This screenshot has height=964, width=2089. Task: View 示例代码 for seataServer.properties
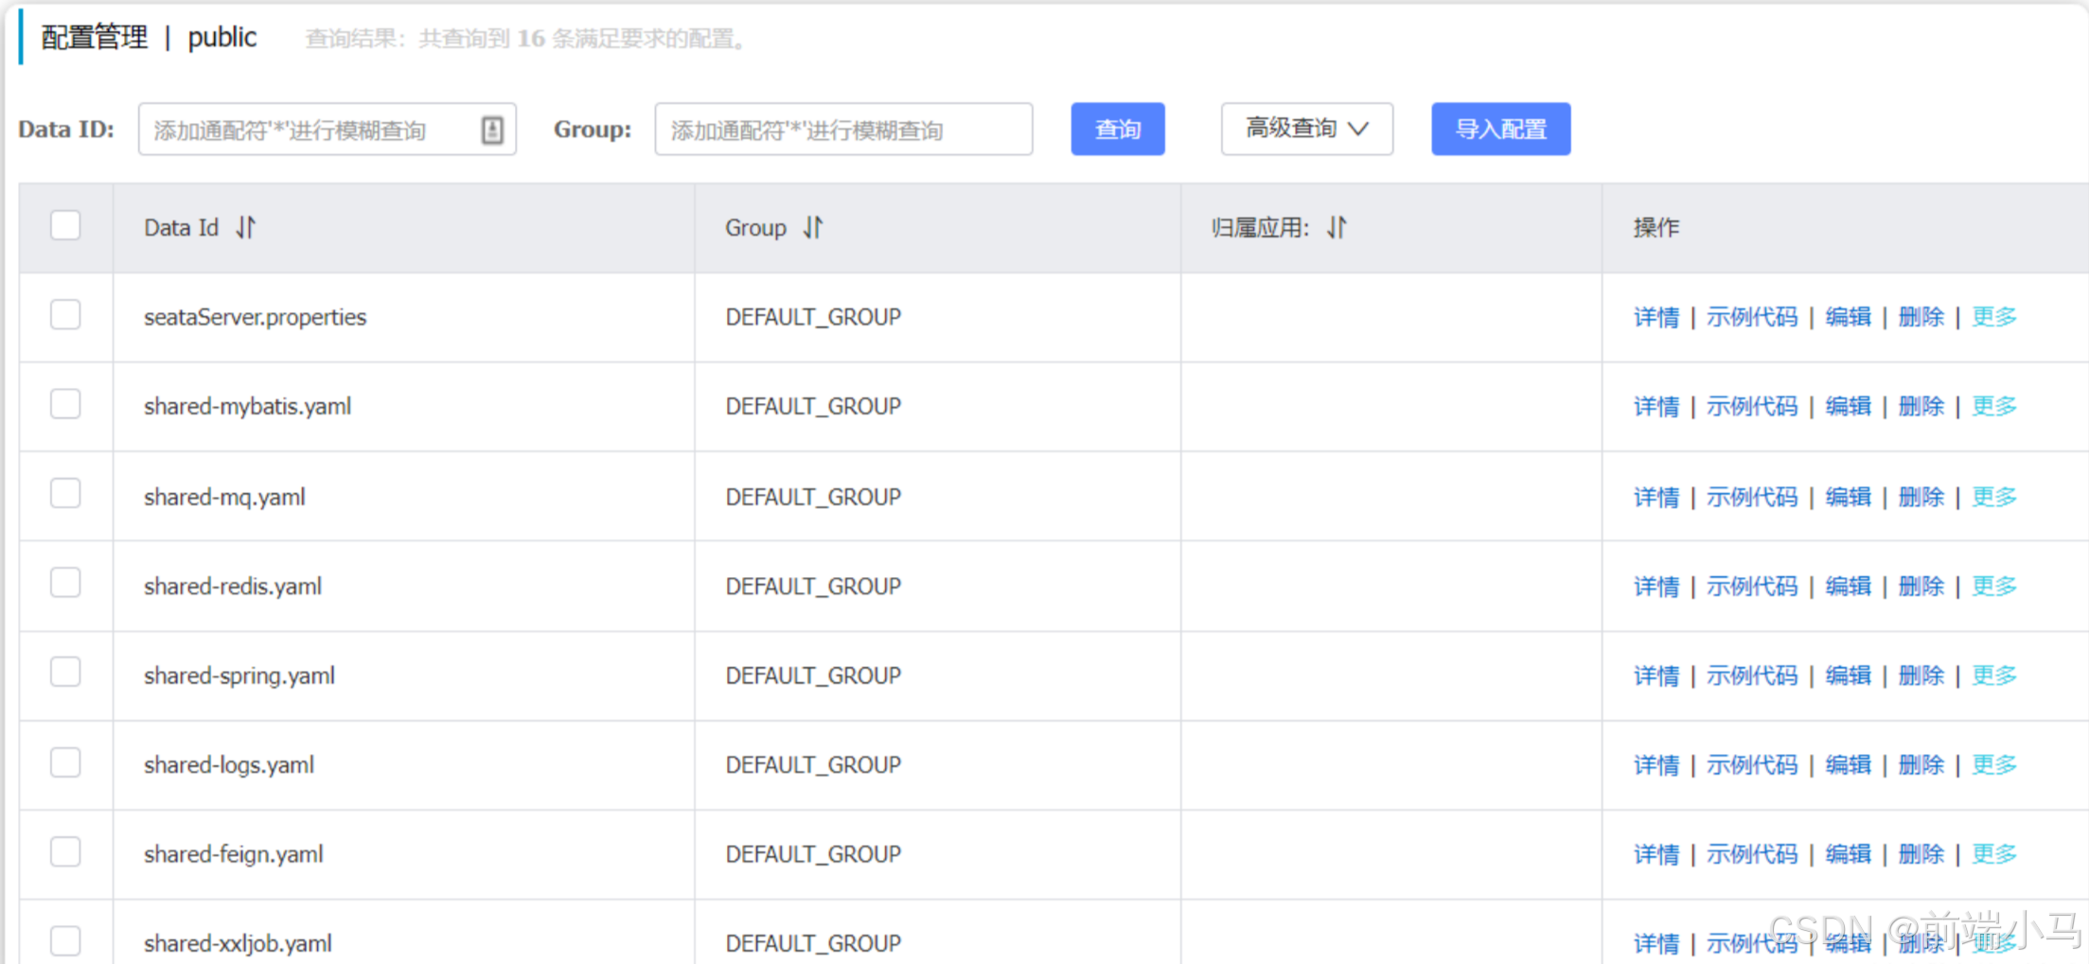click(x=1751, y=317)
